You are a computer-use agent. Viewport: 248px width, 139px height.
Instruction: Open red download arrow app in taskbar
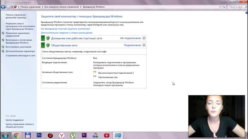[x=107, y=136]
